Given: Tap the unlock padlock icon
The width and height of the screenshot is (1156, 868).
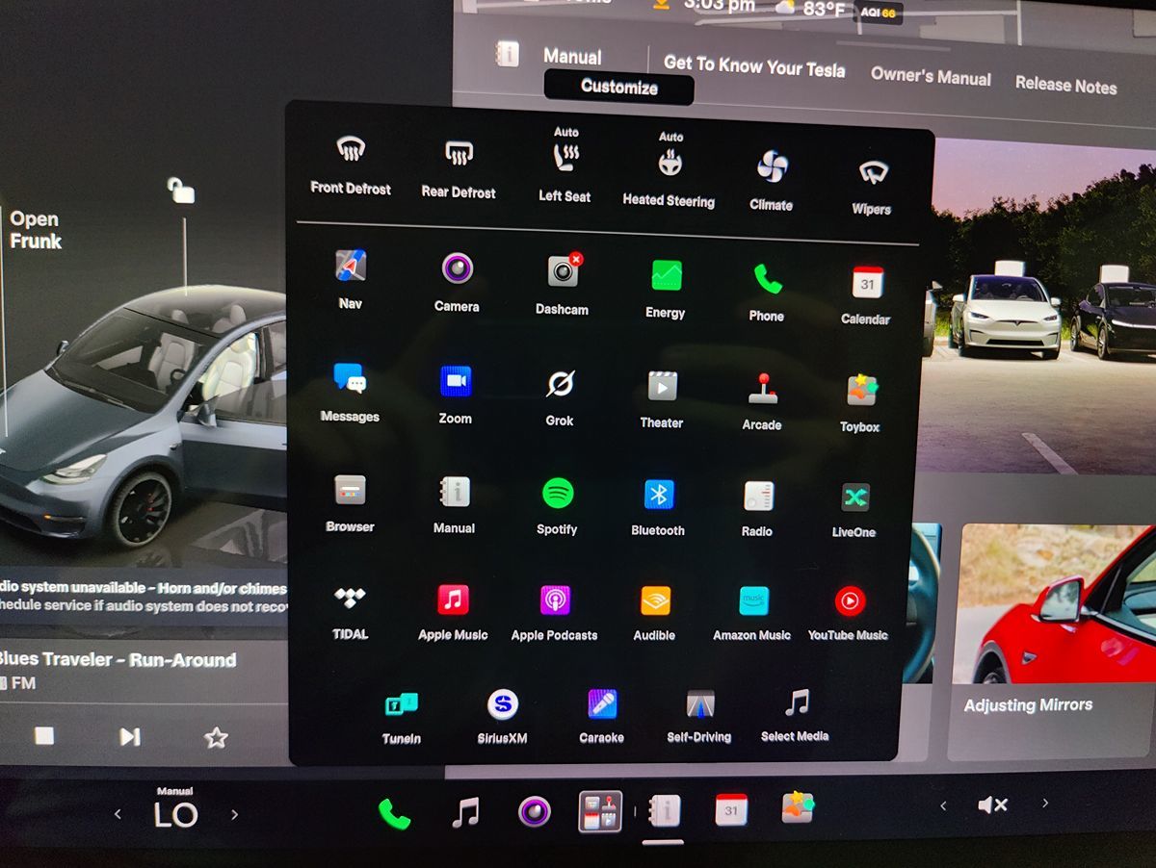Looking at the screenshot, I should coord(180,191).
